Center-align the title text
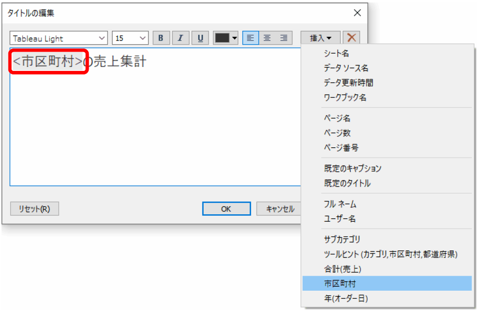Viewport: 477px width, 311px height. (x=267, y=38)
